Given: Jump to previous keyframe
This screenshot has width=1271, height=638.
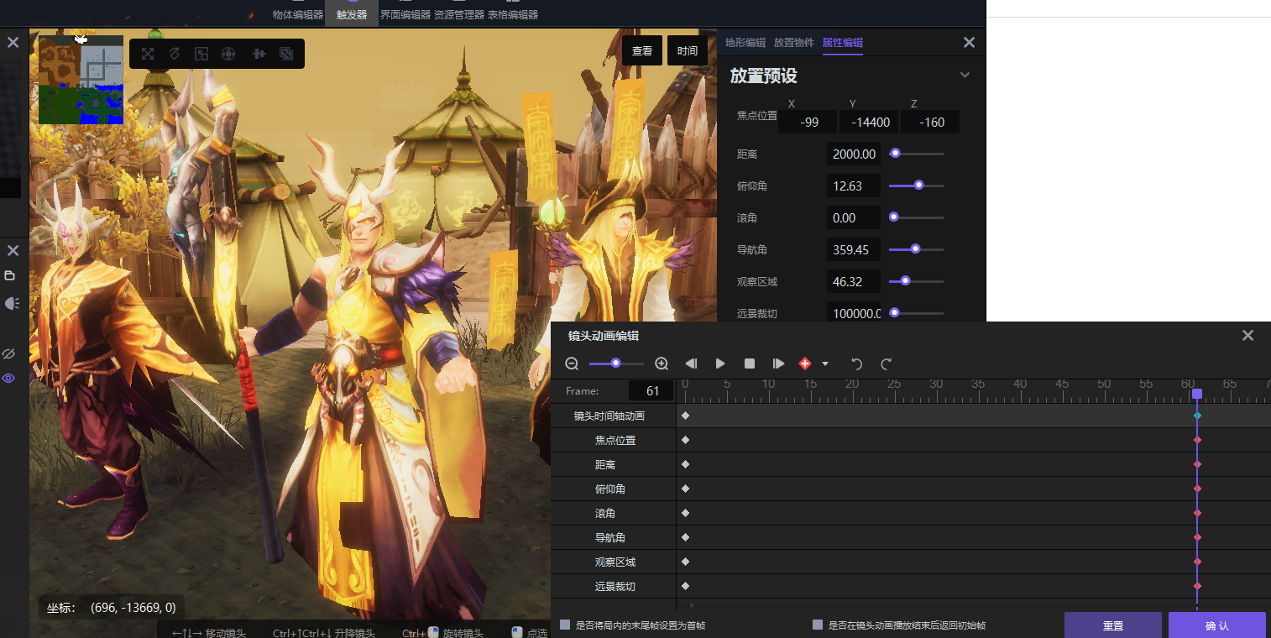Looking at the screenshot, I should [691, 363].
